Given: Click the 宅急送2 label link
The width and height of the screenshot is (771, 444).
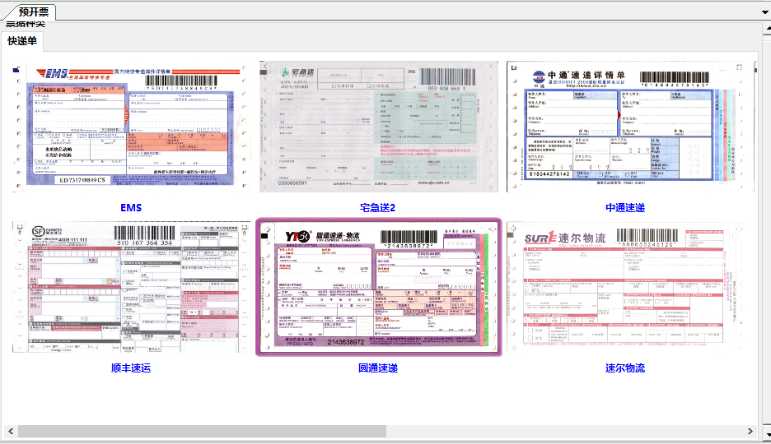Looking at the screenshot, I should coord(377,207).
